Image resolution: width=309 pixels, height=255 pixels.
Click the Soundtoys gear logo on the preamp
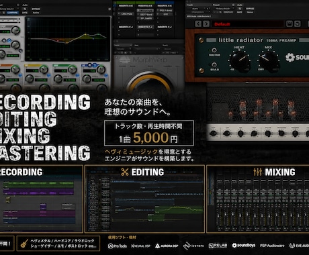pyautogui.click(x=290, y=58)
